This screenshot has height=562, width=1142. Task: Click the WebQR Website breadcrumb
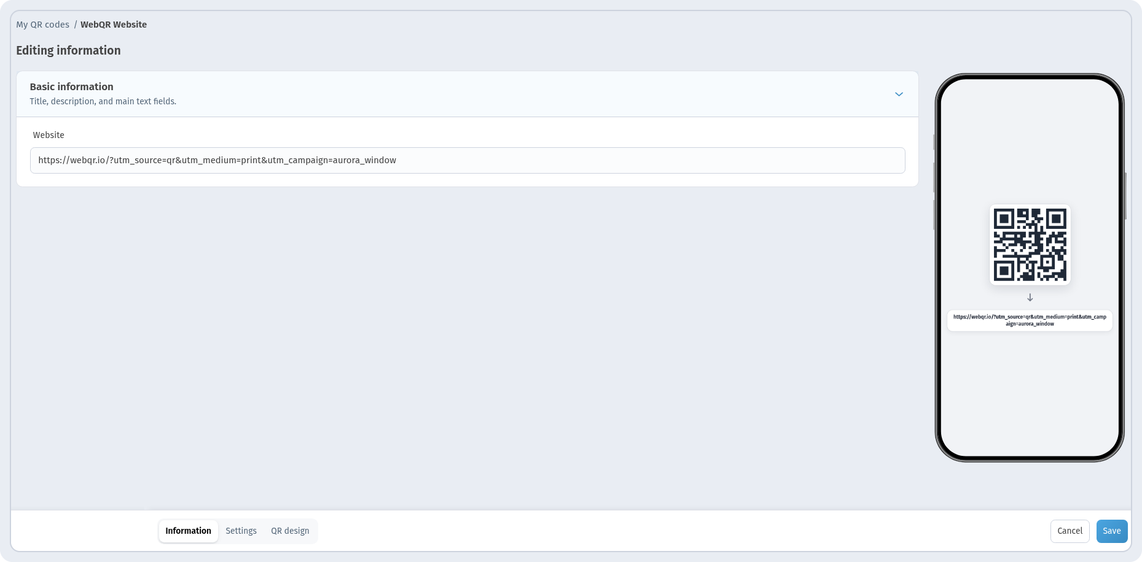pos(114,25)
